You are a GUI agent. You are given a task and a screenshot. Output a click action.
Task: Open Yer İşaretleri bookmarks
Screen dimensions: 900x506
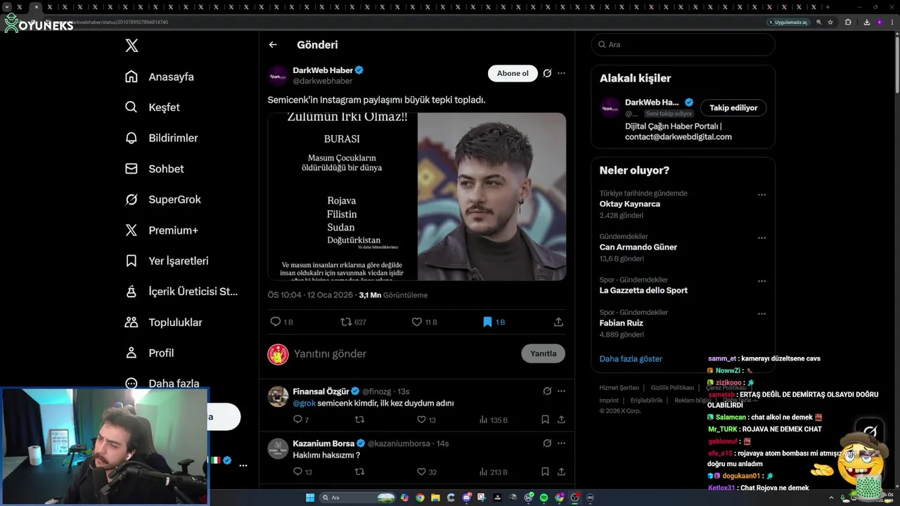pyautogui.click(x=167, y=261)
